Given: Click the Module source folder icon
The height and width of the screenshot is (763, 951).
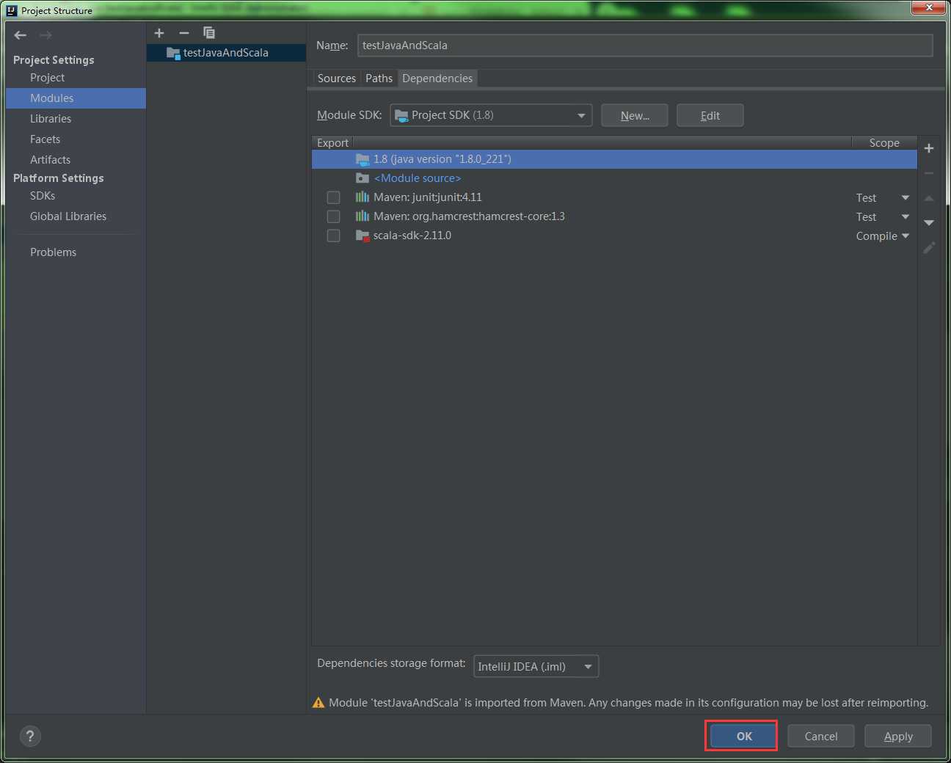Looking at the screenshot, I should pos(362,178).
